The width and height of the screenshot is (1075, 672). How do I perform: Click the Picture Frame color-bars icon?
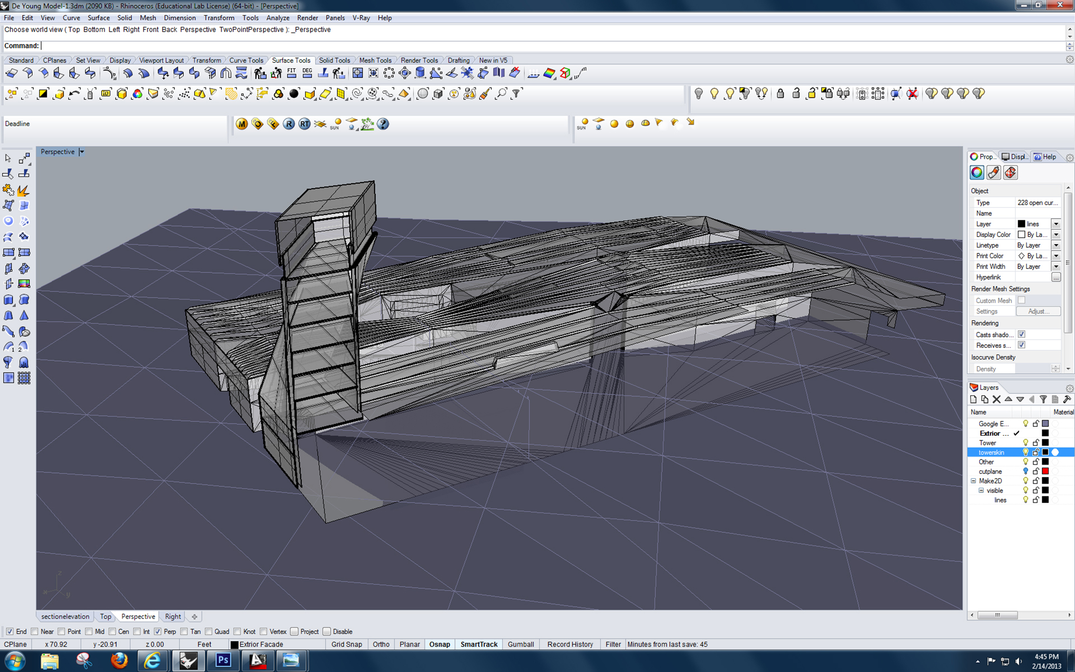24,283
